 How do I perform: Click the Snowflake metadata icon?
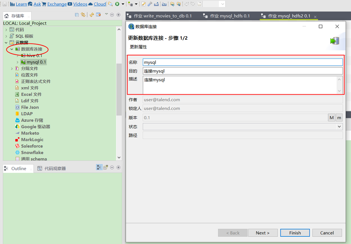[x=17, y=152]
